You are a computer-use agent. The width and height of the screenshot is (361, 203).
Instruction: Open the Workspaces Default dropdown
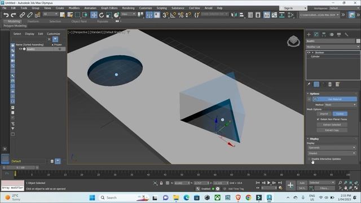point(344,8)
